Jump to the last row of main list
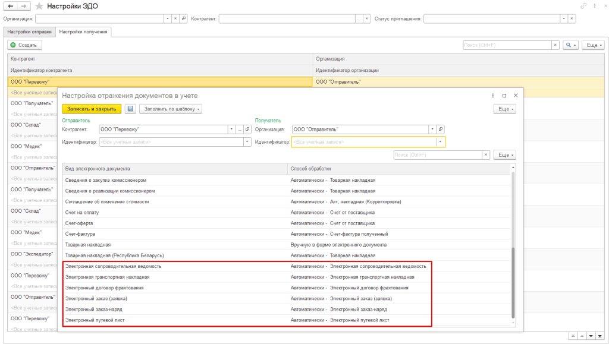The width and height of the screenshot is (609, 344). point(600,336)
